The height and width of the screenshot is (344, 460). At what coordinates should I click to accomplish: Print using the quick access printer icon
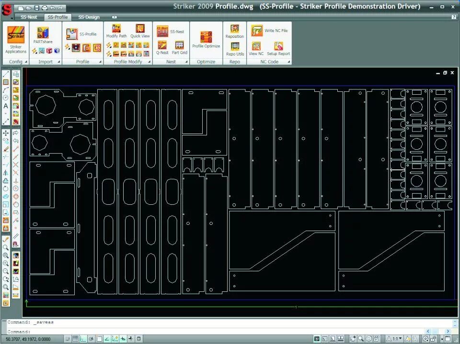click(x=44, y=8)
